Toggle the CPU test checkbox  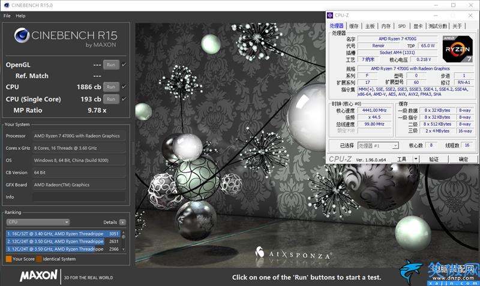[124, 87]
